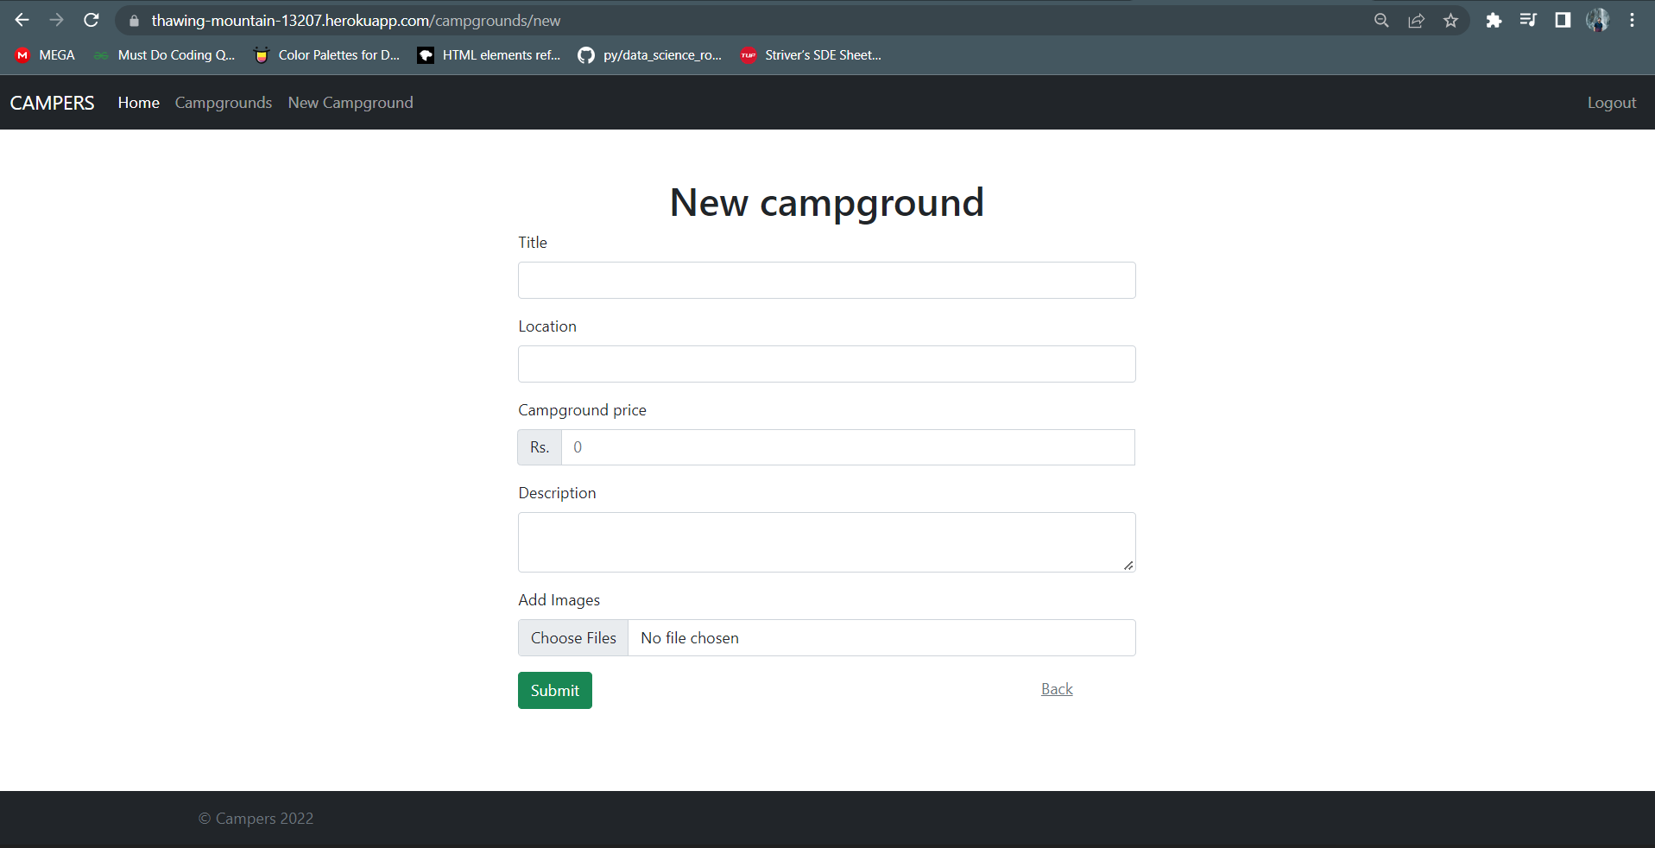The image size is (1655, 848).
Task: Navigate back using the browser back arrow
Action: 22,20
